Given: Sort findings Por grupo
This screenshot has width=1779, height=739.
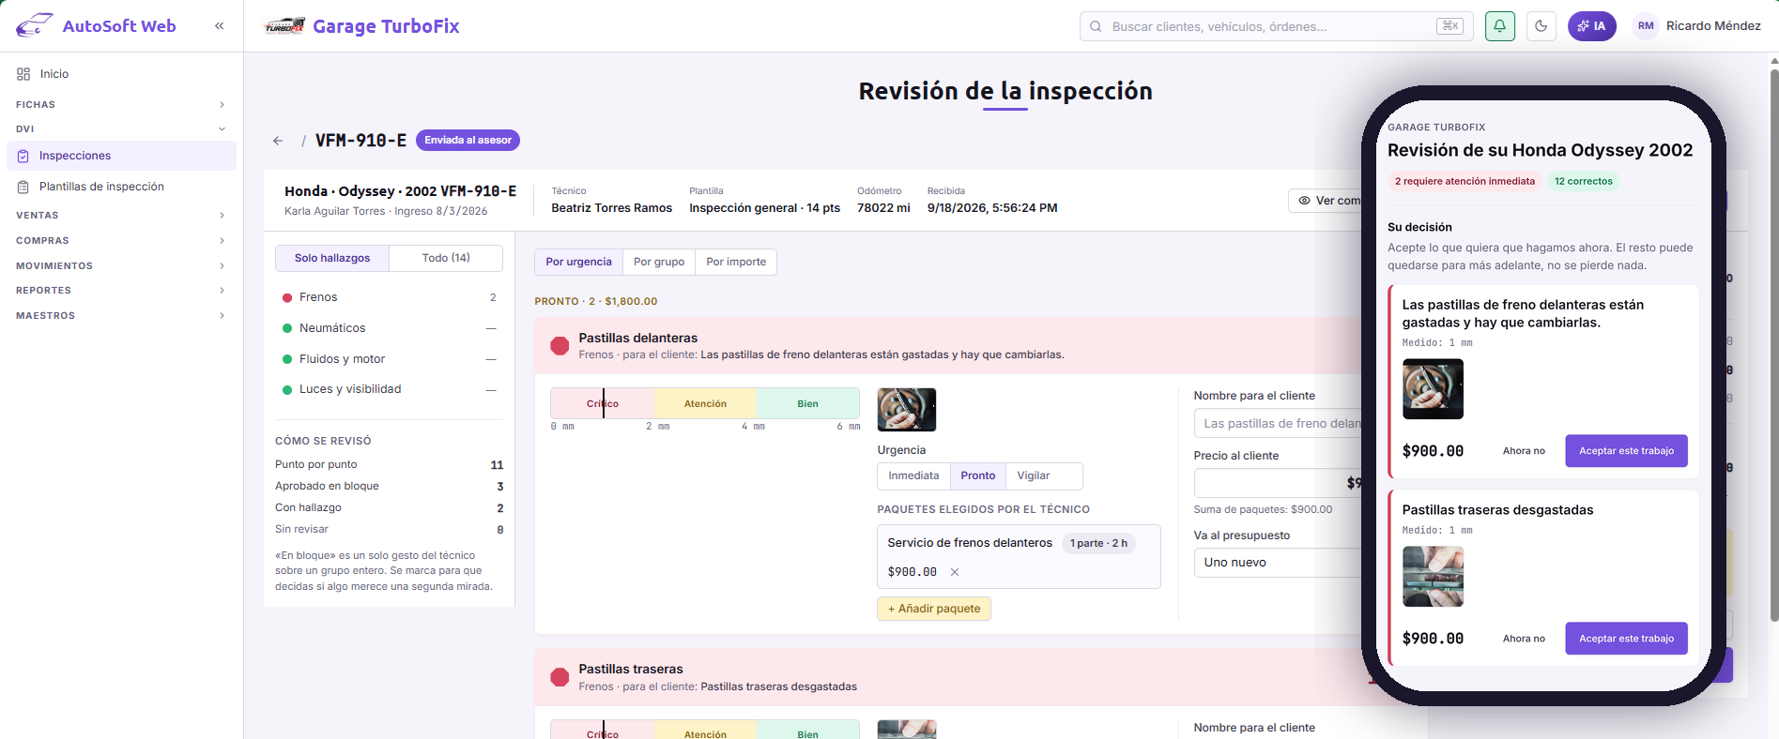Looking at the screenshot, I should [659, 262].
